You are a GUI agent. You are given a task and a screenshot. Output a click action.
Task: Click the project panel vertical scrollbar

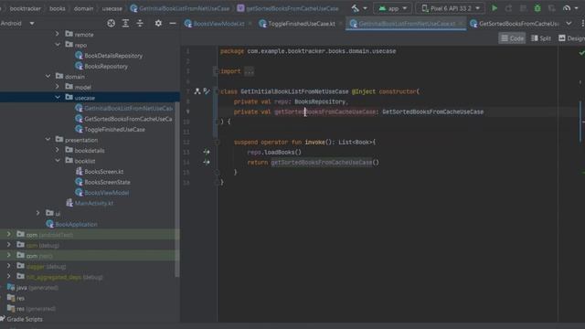pos(177,189)
